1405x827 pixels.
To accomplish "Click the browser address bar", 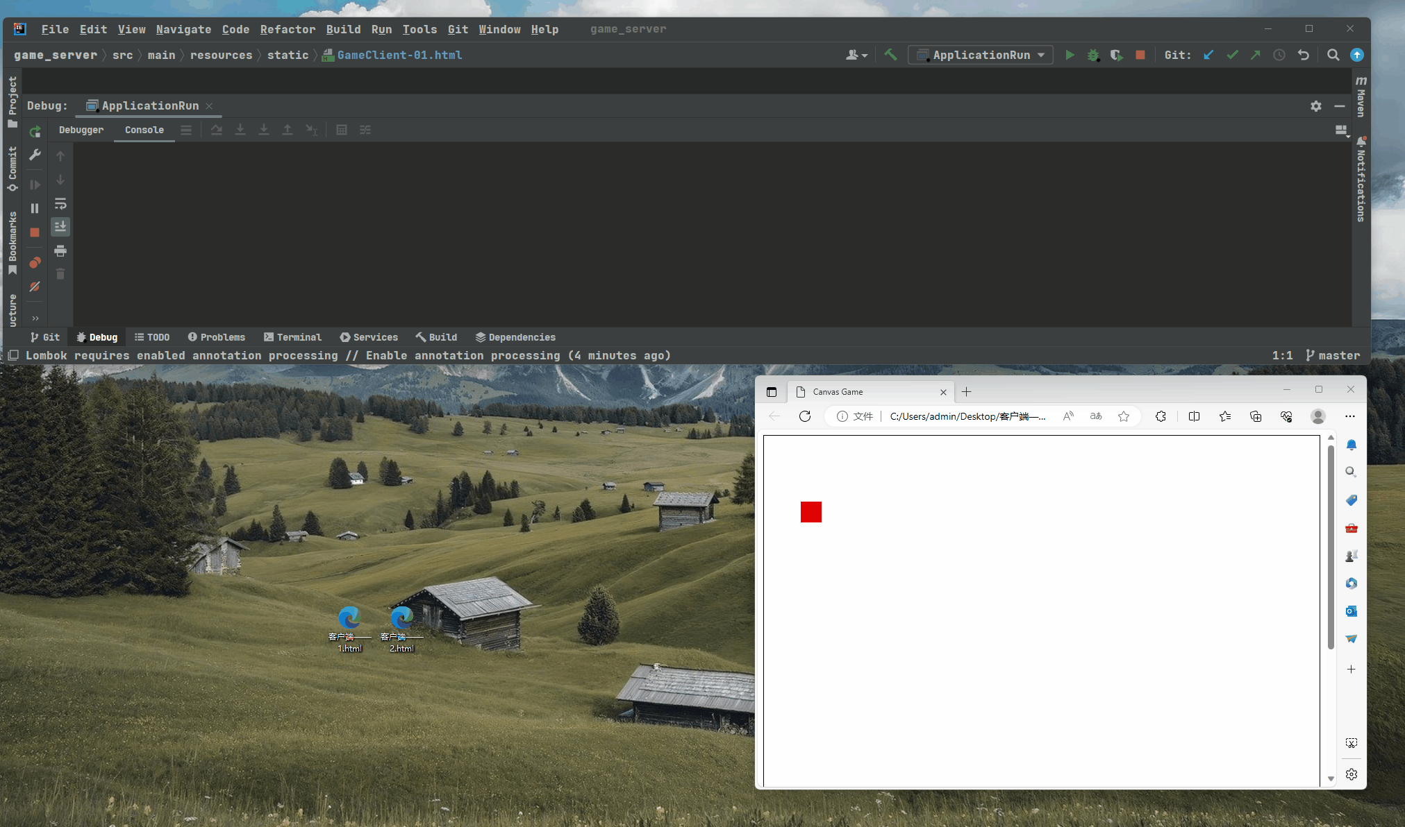I will [x=967, y=416].
